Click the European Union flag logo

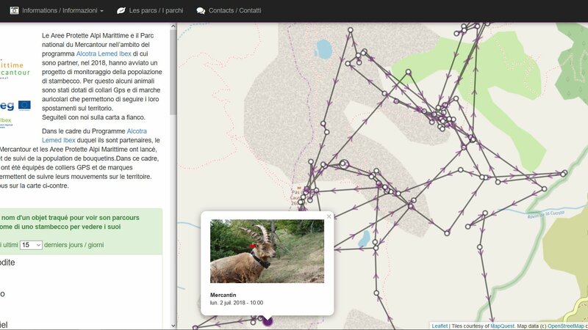(24, 105)
